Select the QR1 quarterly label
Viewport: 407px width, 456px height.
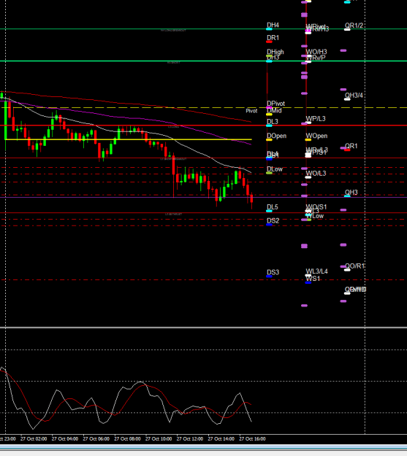[351, 146]
